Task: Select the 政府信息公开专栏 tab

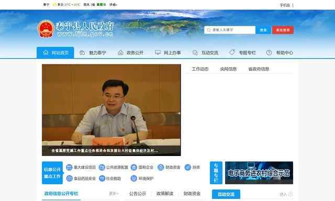Action: point(61,194)
